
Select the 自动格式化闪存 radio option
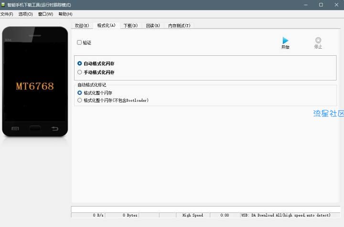click(80, 63)
